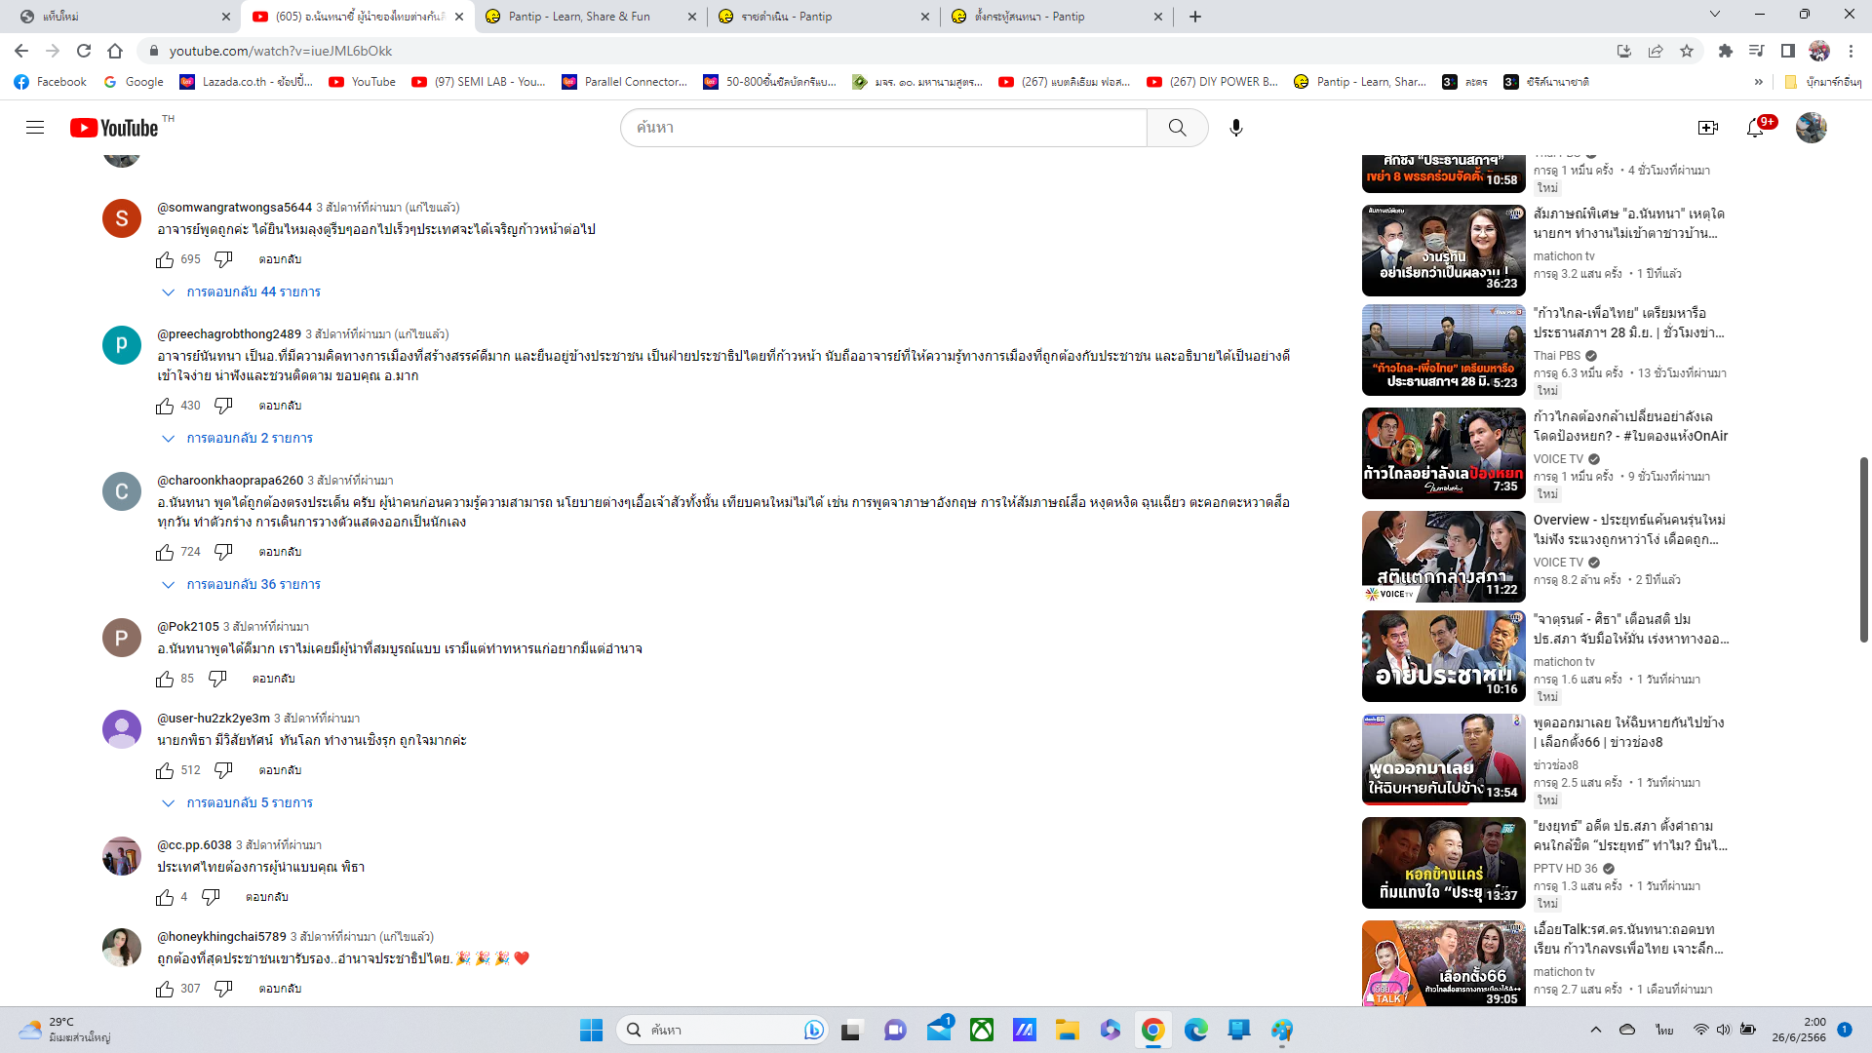The height and width of the screenshot is (1053, 1872).
Task: Reply to the comment by @Pok2105
Action: pos(273,679)
